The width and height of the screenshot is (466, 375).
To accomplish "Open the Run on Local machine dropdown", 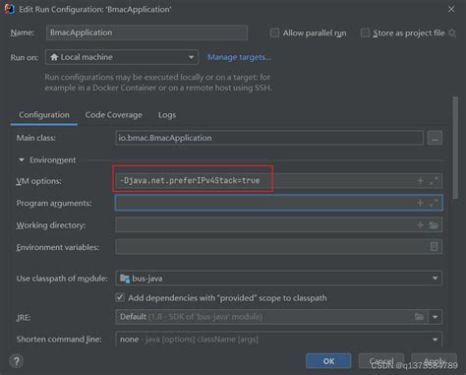I will (122, 57).
